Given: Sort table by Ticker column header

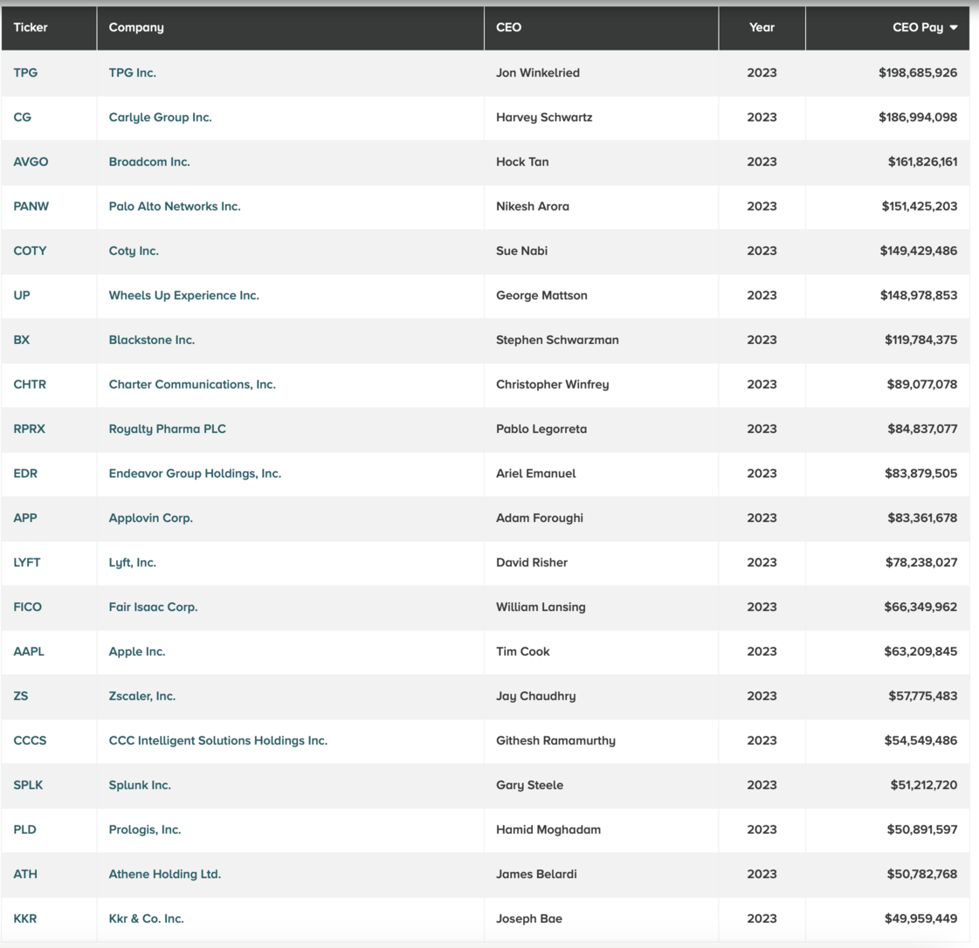Looking at the screenshot, I should click(31, 27).
